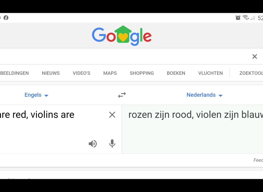Select the Boeken tab

pyautogui.click(x=176, y=73)
